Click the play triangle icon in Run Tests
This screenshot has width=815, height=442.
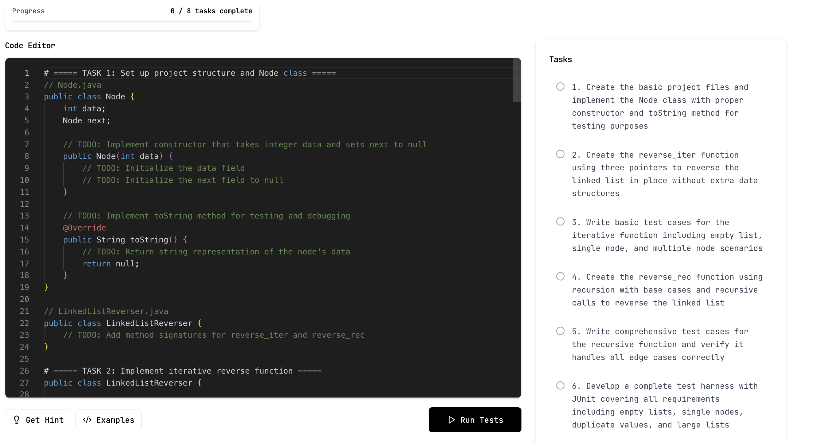(451, 420)
